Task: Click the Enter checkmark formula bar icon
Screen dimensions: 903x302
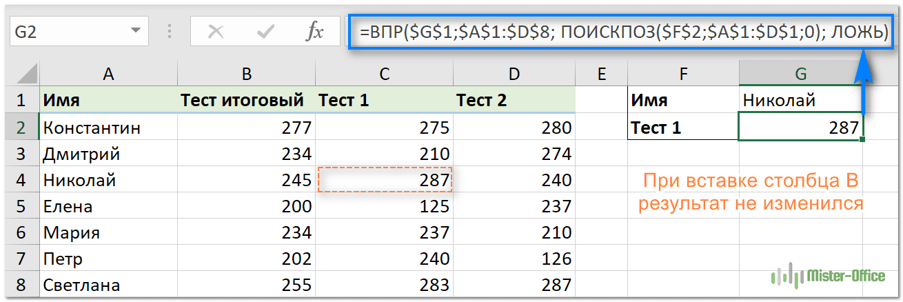Action: pos(265,32)
